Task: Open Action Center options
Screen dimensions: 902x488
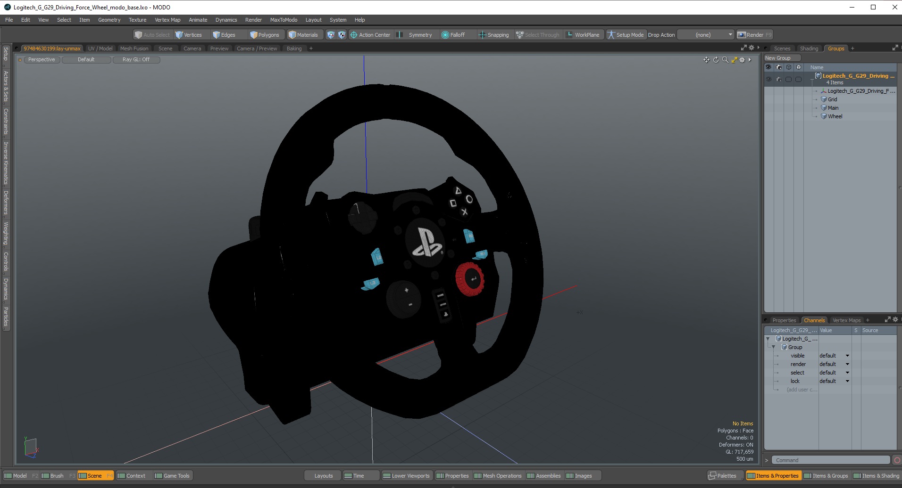Action: tap(370, 35)
